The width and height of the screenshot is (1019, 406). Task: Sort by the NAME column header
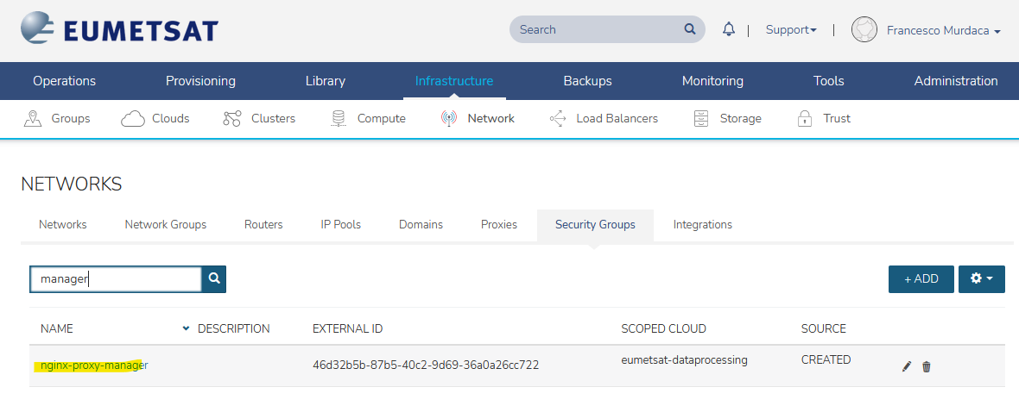tap(57, 328)
